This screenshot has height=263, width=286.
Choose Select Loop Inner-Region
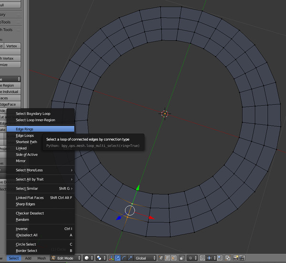pos(41,120)
